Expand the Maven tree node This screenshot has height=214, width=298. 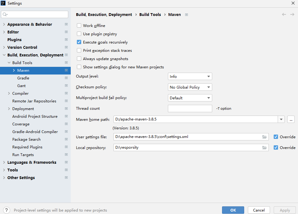tap(14, 70)
